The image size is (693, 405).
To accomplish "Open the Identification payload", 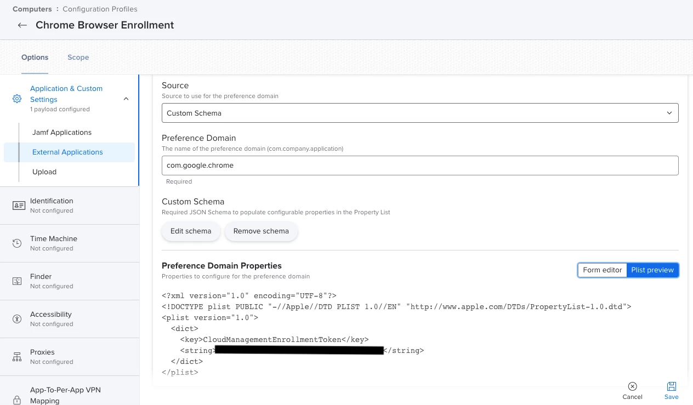I will tap(69, 206).
